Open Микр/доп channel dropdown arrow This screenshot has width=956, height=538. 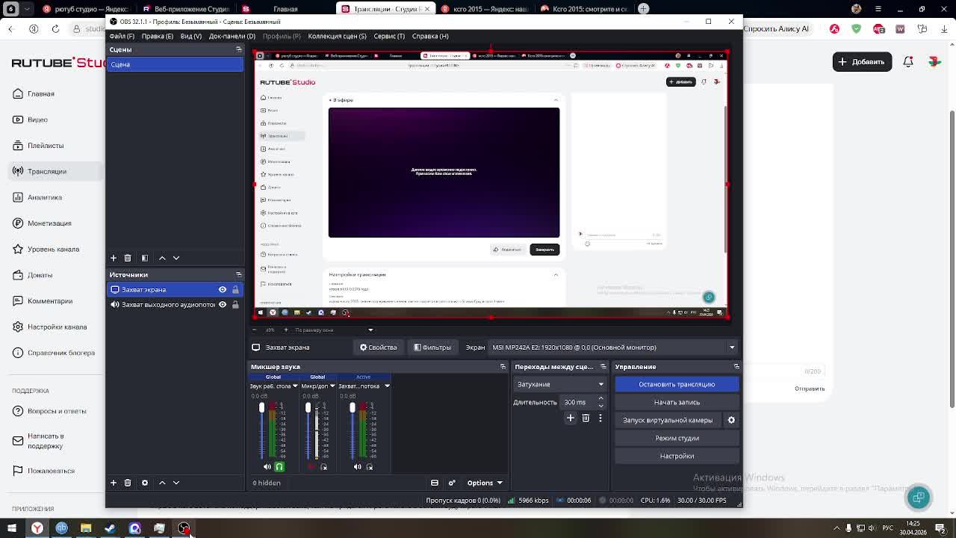pos(332,386)
